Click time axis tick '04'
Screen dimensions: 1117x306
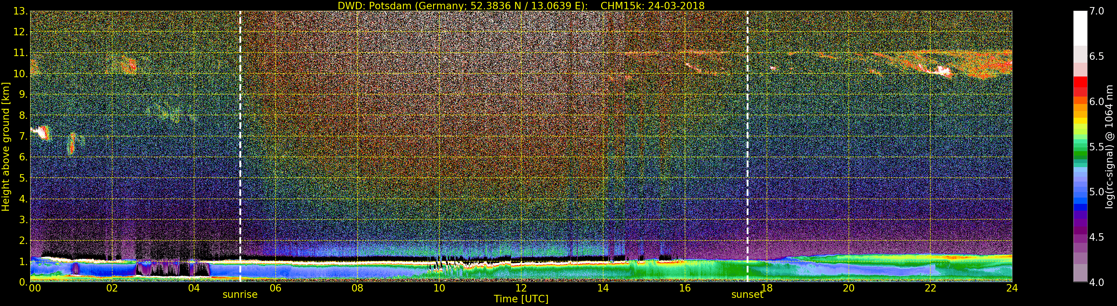point(194,288)
